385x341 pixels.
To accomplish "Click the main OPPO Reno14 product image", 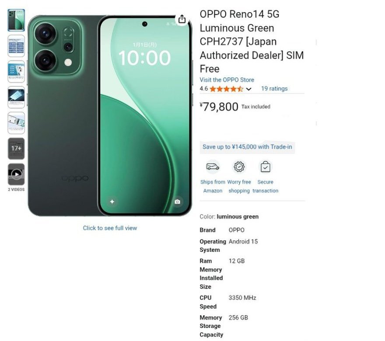I will pyautogui.click(x=110, y=115).
